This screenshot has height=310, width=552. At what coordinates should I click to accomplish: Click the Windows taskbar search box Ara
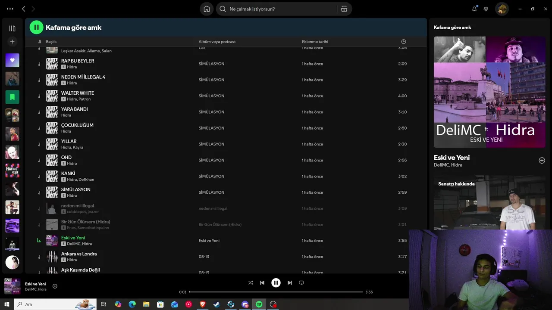pos(55,304)
